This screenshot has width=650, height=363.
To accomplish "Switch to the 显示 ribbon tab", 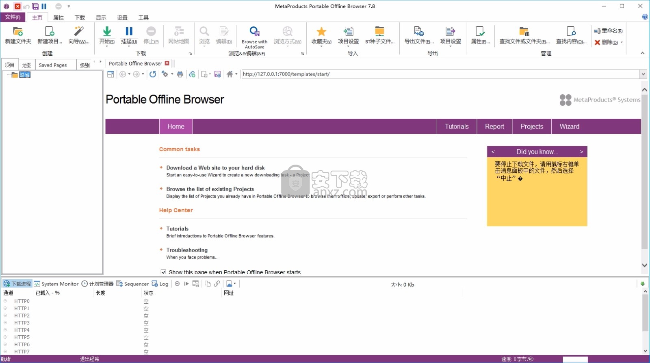I will coord(101,17).
